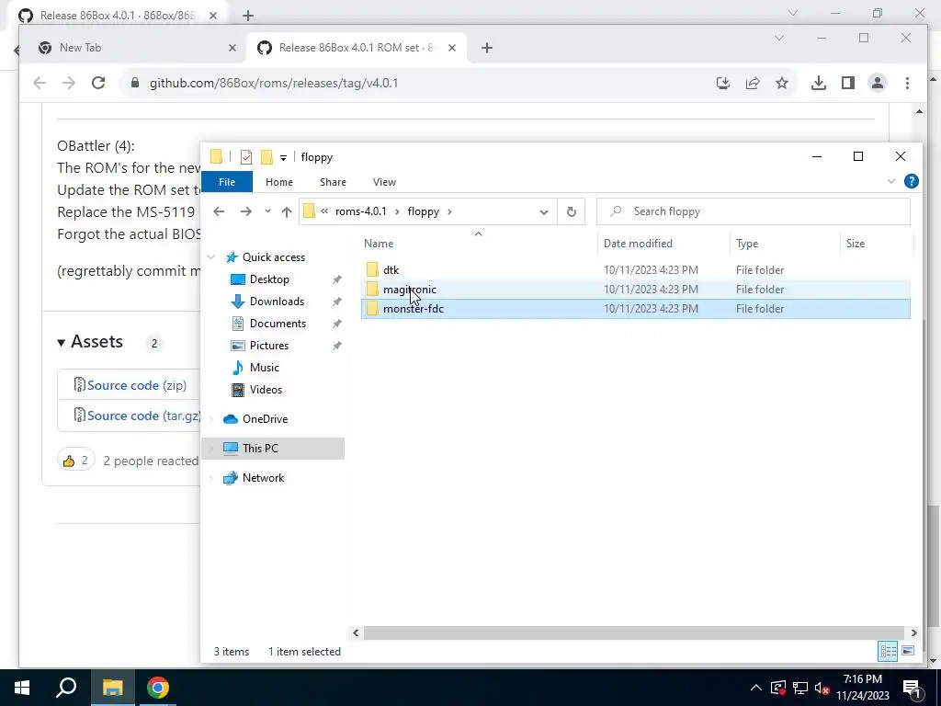Select This PC in navigation pane
This screenshot has height=706, width=941.
[x=260, y=449]
